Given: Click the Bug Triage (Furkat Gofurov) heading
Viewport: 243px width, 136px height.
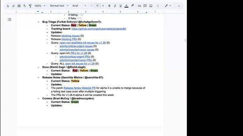Looking at the screenshot, I should 72,22.
